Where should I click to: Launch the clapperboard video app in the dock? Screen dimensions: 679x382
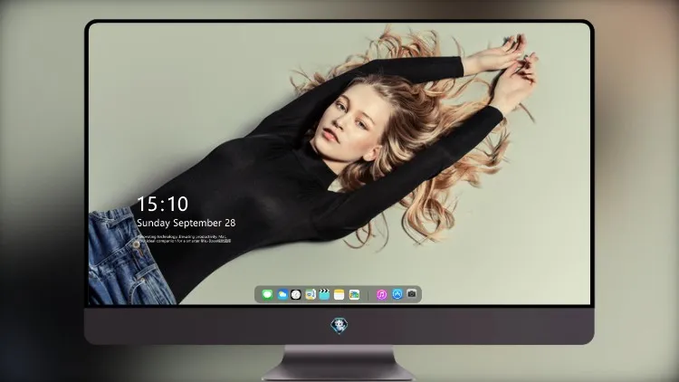(x=324, y=294)
